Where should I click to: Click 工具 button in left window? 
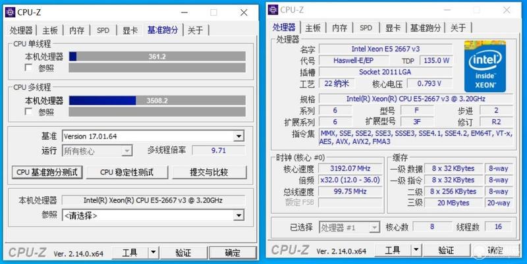point(130,252)
